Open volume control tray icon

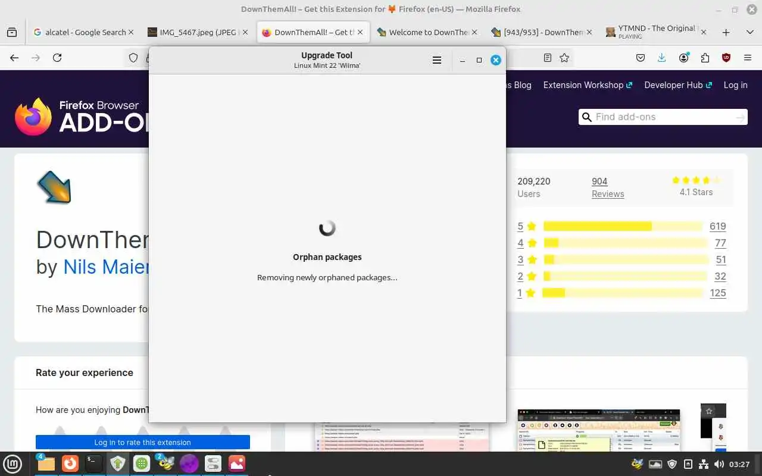719,464
